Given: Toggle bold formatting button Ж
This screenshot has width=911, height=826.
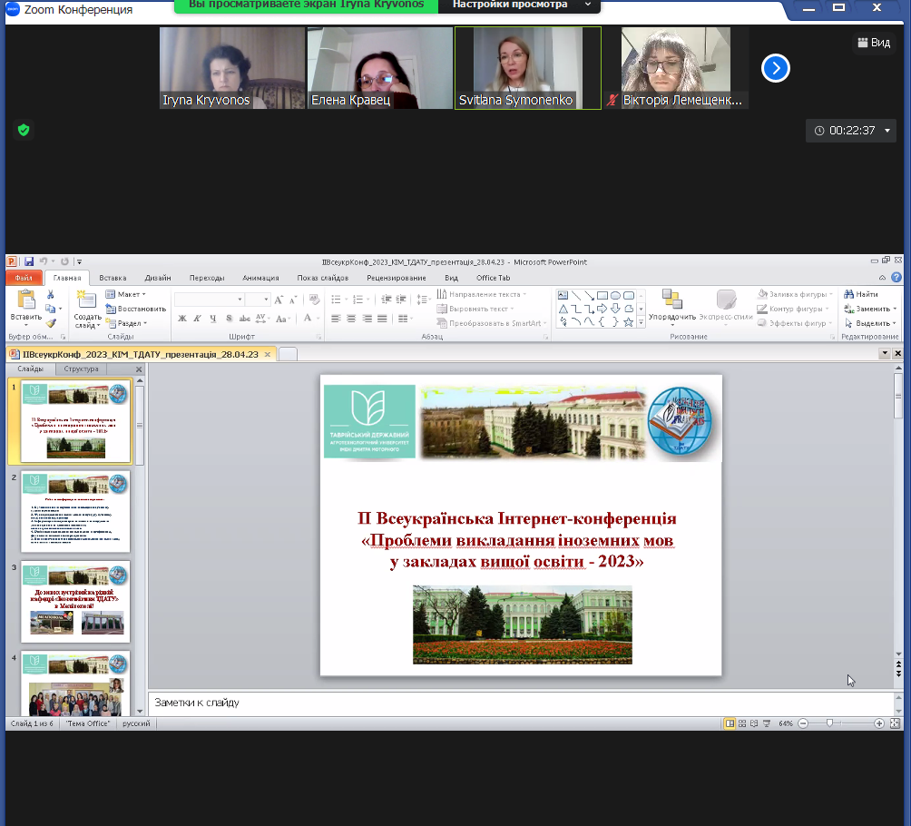Looking at the screenshot, I should pyautogui.click(x=181, y=319).
